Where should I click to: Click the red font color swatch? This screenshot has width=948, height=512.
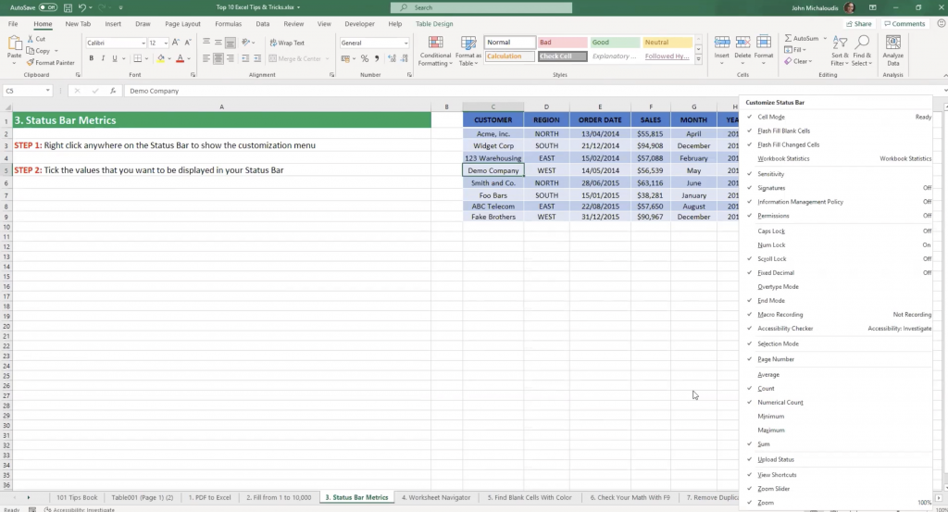click(180, 58)
